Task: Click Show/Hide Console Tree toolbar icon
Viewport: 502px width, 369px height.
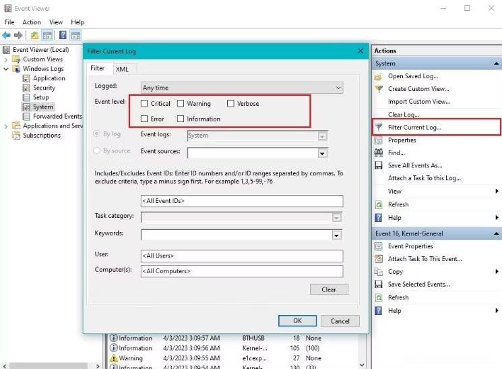Action: (x=47, y=35)
